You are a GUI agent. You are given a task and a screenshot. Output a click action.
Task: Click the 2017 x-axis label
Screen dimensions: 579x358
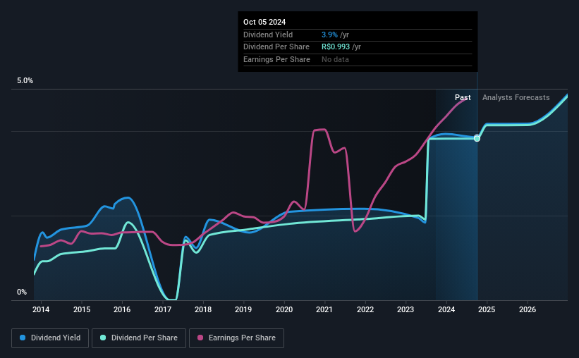163,309
